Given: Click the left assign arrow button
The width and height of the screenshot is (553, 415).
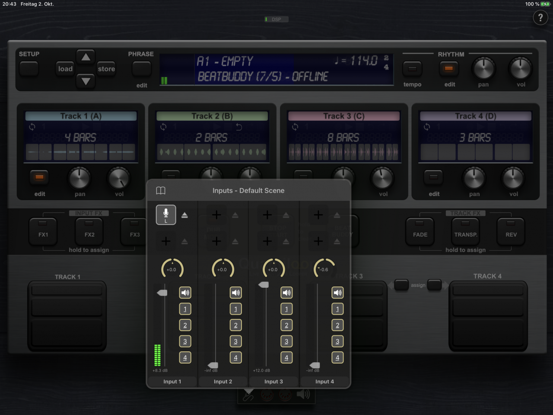Looking at the screenshot, I should (x=401, y=285).
